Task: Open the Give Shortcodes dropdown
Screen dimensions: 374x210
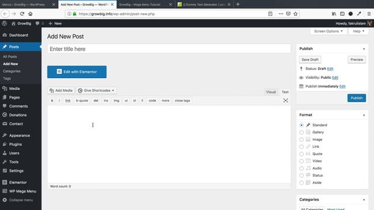Action: [x=96, y=90]
